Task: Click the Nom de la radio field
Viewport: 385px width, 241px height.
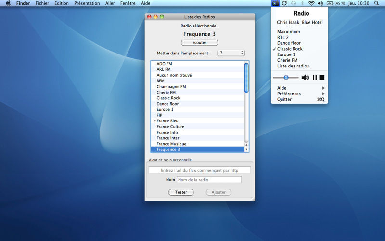Action: 209,180
